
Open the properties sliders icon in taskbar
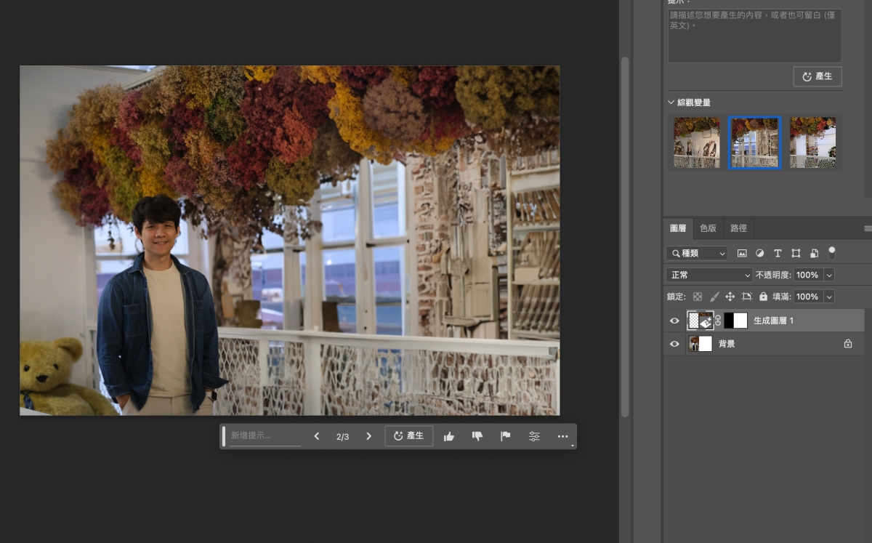click(534, 436)
